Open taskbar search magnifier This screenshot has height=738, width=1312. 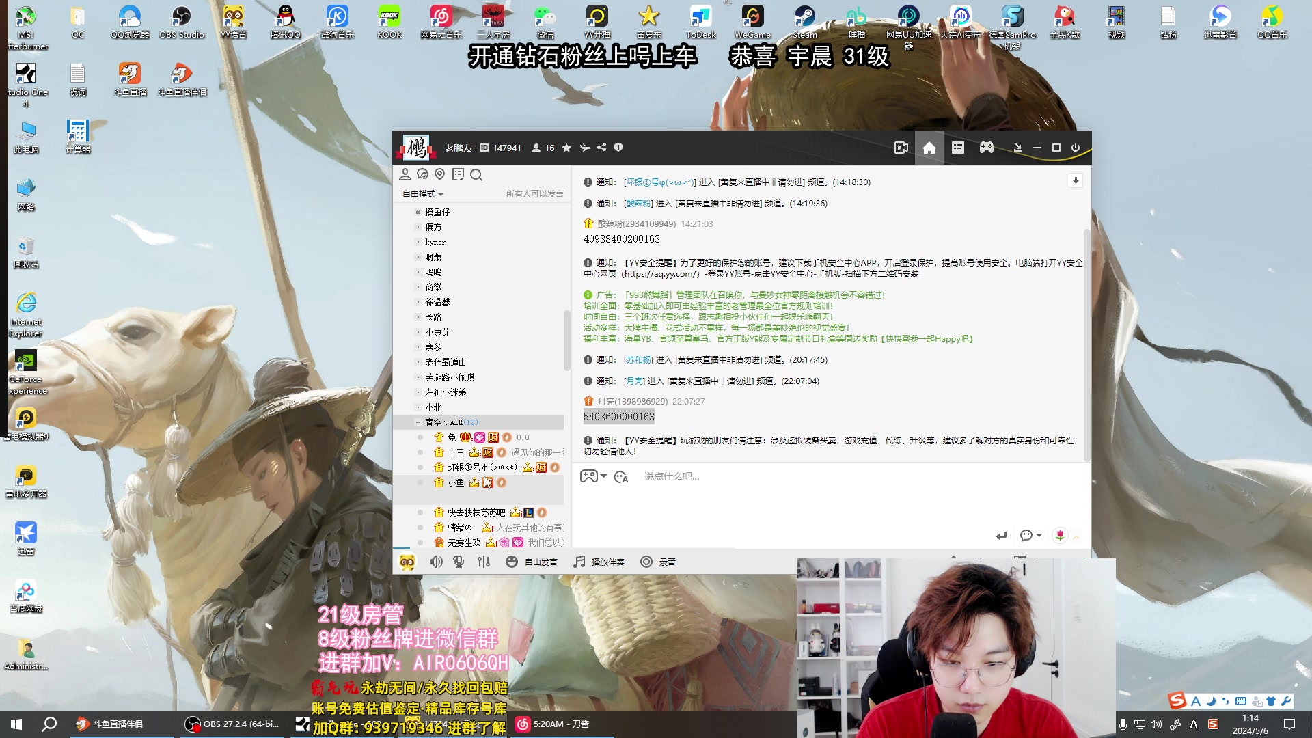point(49,724)
